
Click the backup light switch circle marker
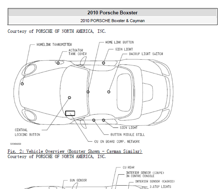(x=109, y=92)
